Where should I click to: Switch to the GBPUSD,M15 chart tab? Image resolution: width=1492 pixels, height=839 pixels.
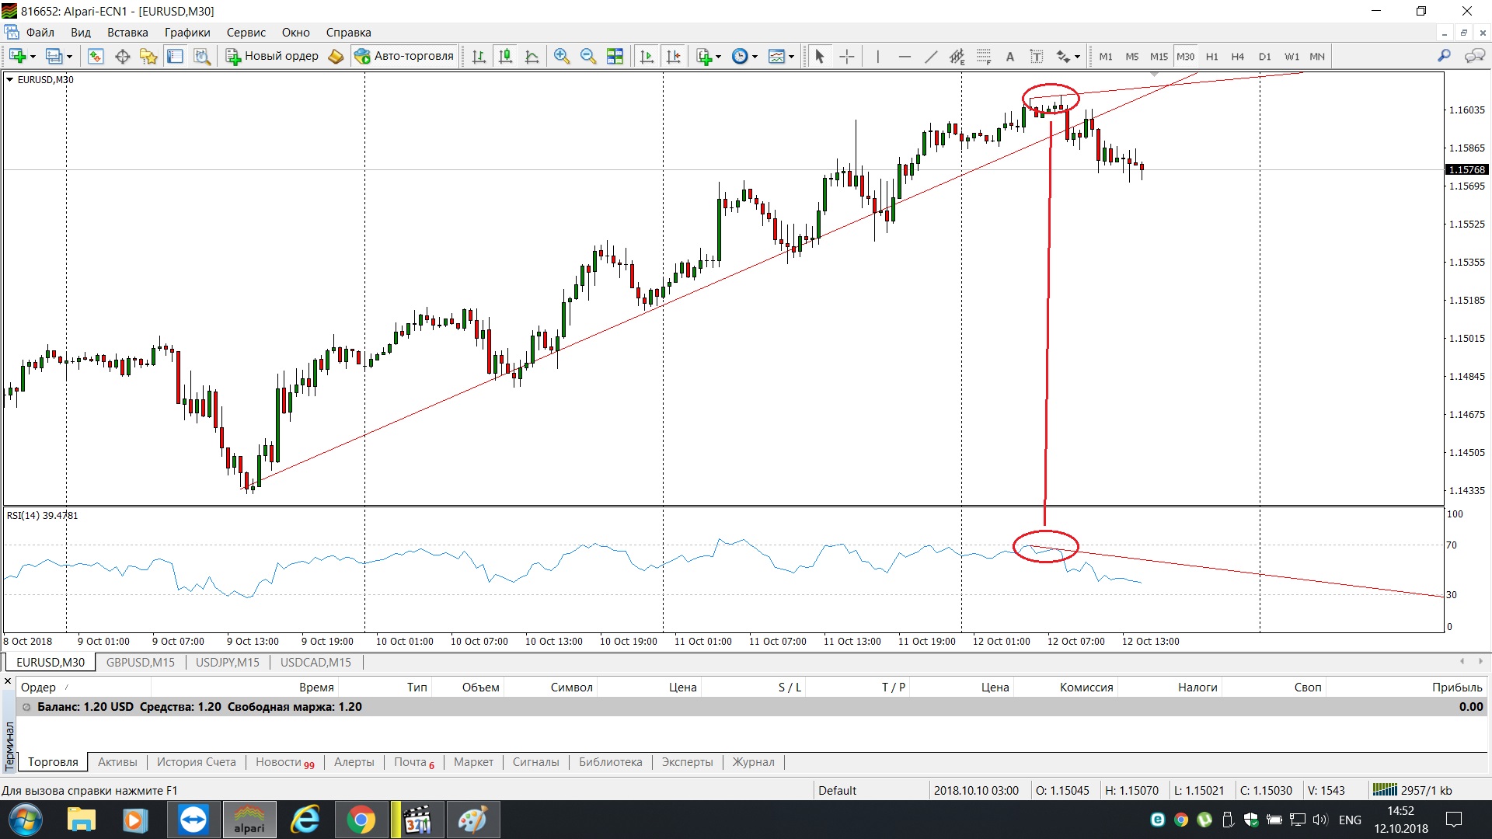141,662
